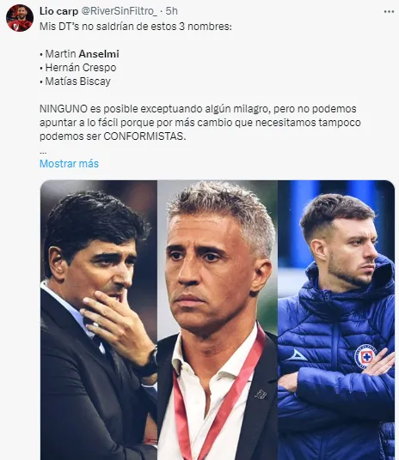Click the Cruz Azul crest on the blue jacket
The image size is (399, 460).
(x=365, y=357)
